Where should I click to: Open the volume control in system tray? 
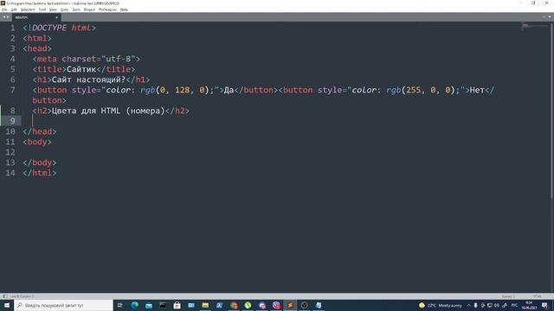point(497,305)
